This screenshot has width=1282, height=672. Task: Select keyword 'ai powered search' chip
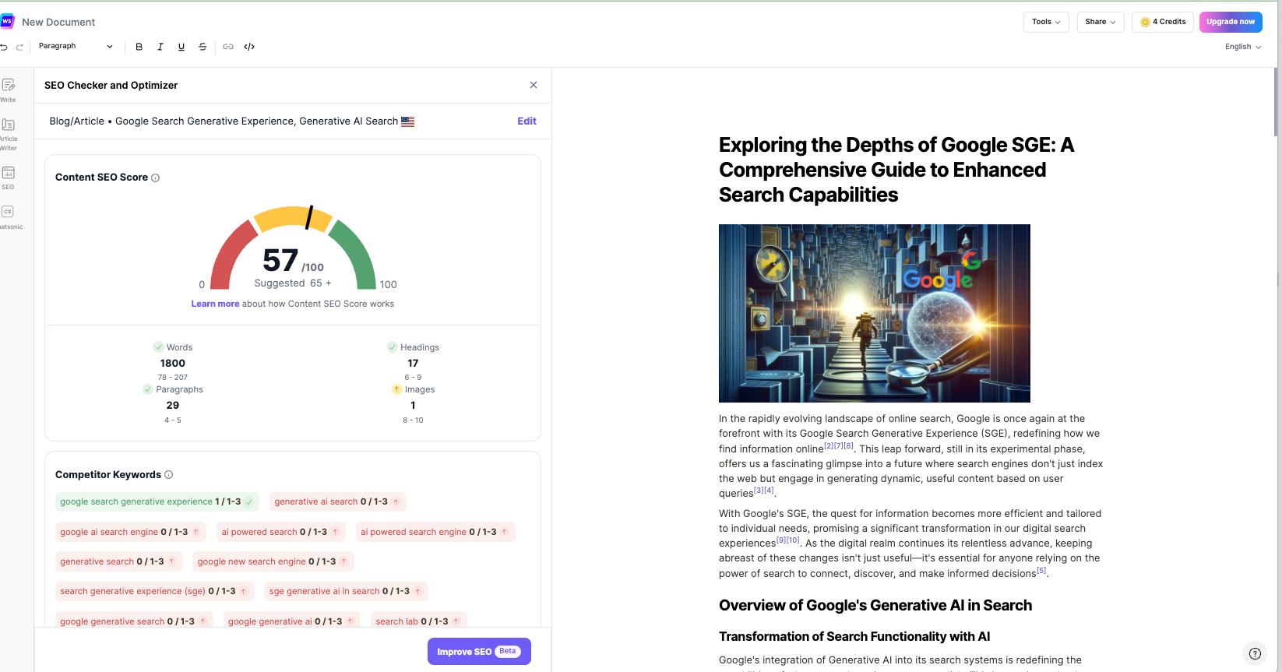point(281,532)
